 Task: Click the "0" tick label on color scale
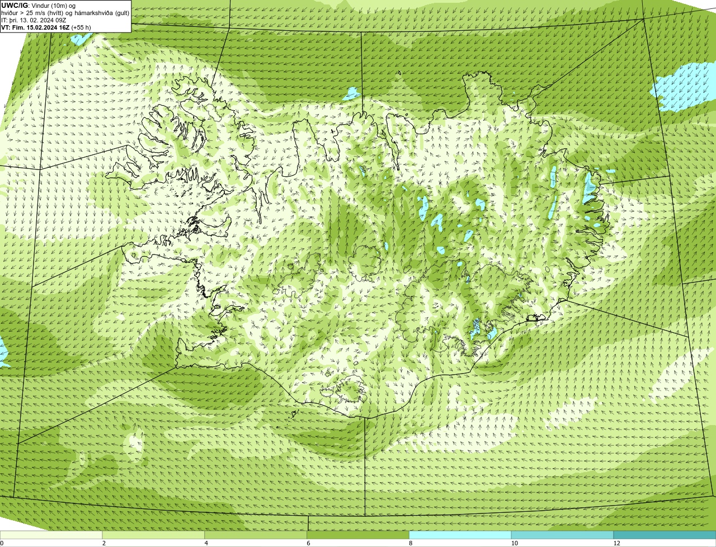pos(2,543)
